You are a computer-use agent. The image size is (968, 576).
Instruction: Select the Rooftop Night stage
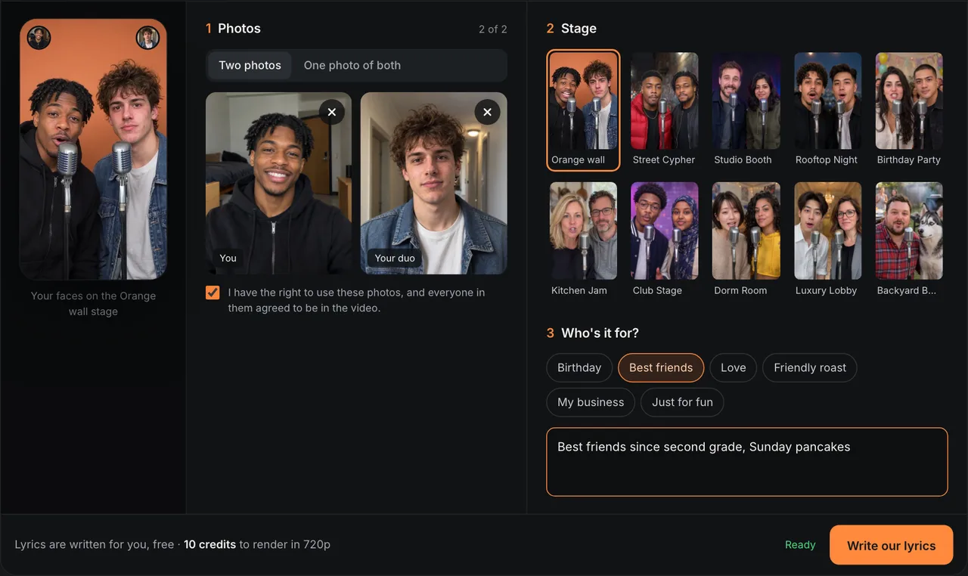pyautogui.click(x=827, y=110)
